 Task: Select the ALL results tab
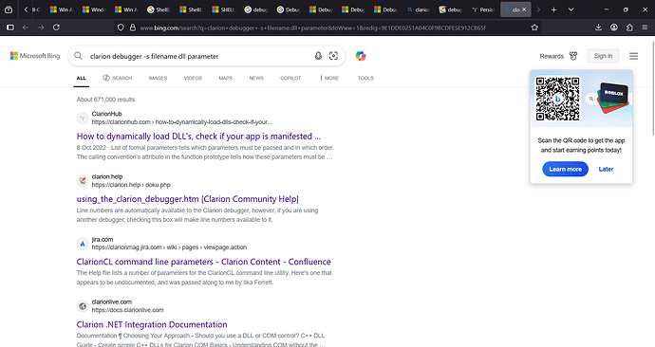tap(81, 78)
